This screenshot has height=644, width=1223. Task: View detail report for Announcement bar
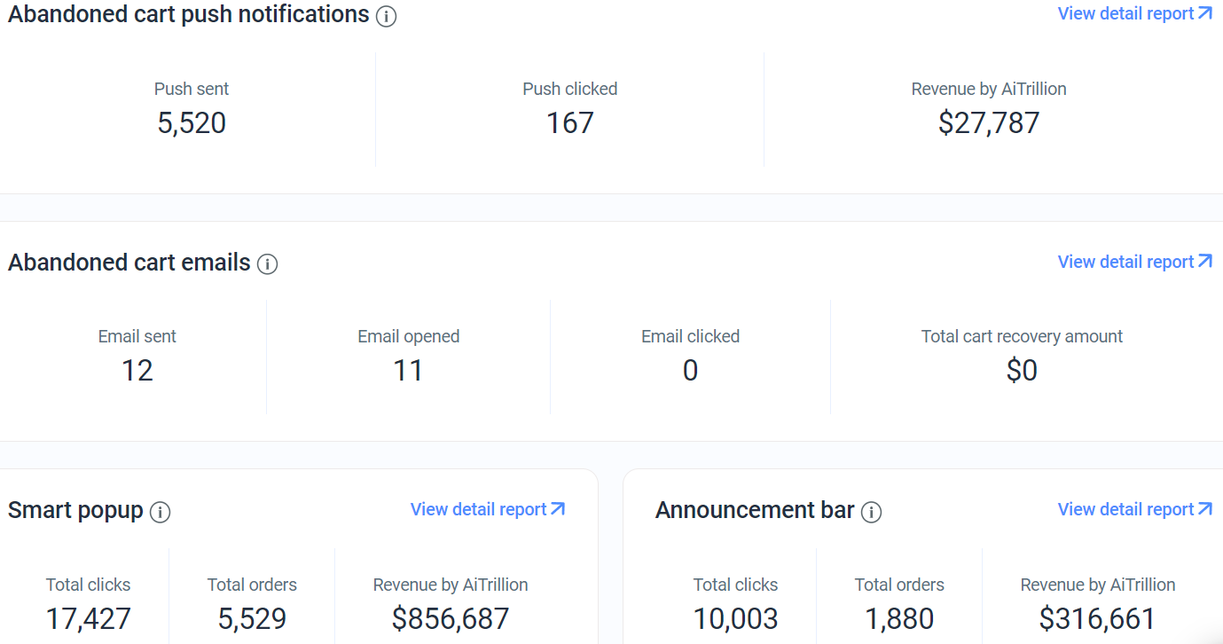pos(1135,509)
